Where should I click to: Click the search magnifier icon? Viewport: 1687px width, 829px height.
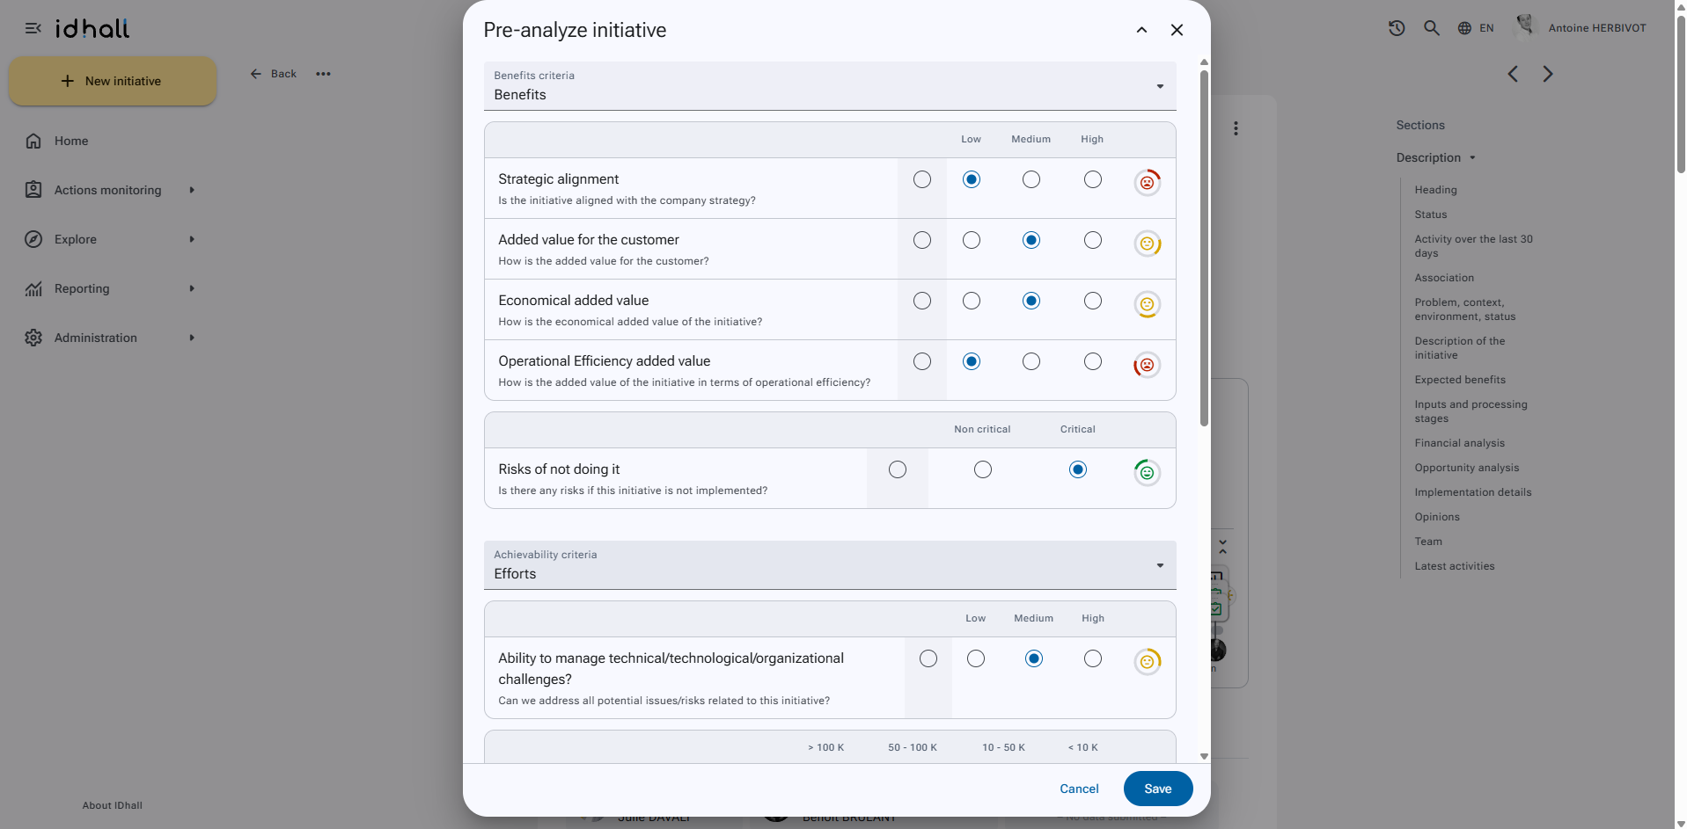point(1432,28)
